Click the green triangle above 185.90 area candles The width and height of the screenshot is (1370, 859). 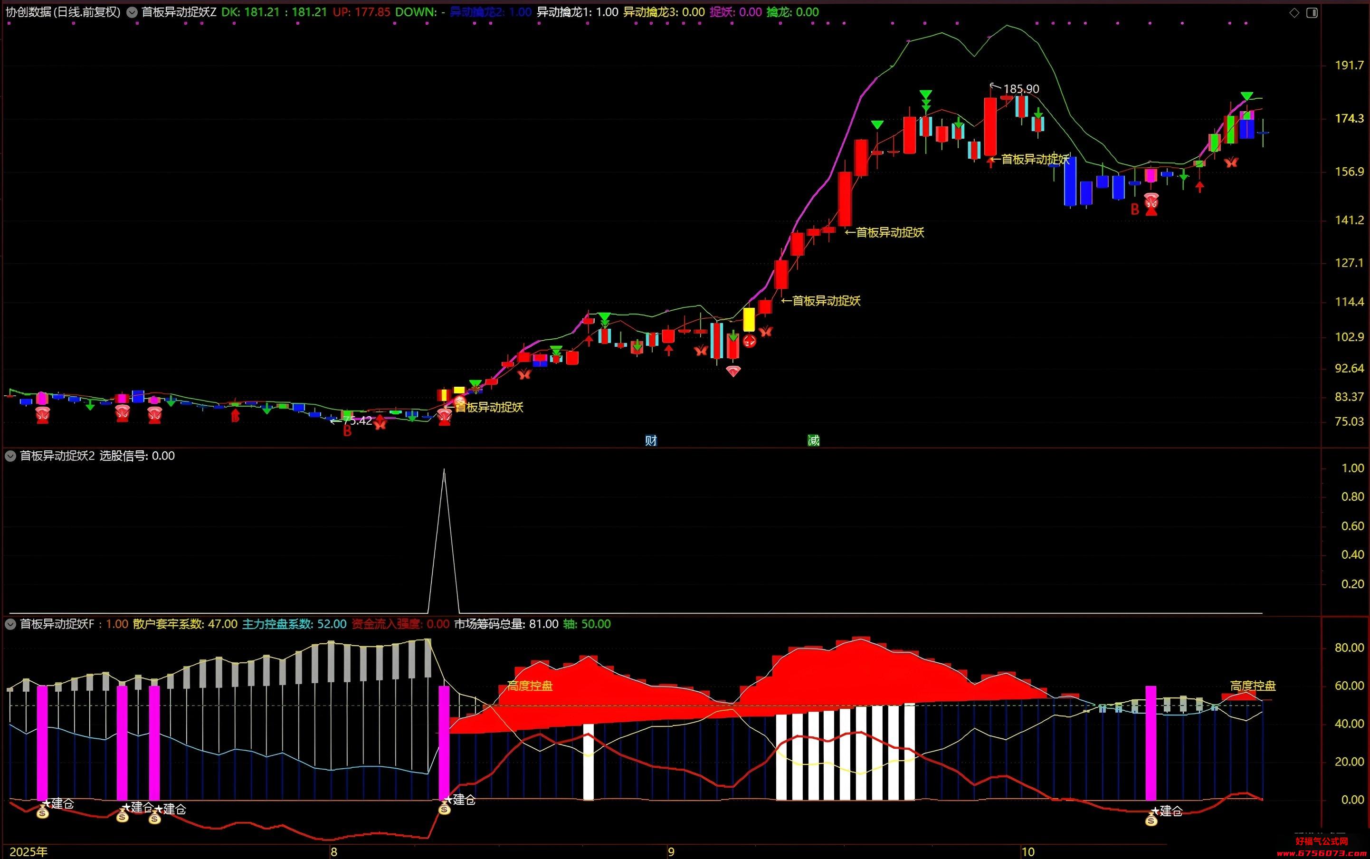[x=926, y=94]
